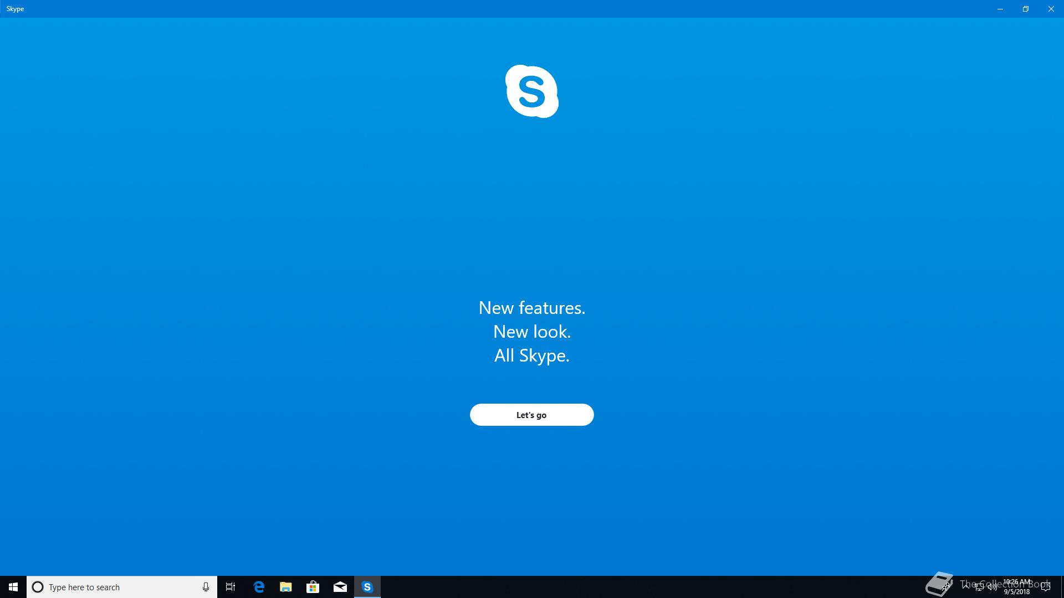Screen dimensions: 1064x598
Task: Open the network status tray icon
Action: pyautogui.click(x=979, y=587)
